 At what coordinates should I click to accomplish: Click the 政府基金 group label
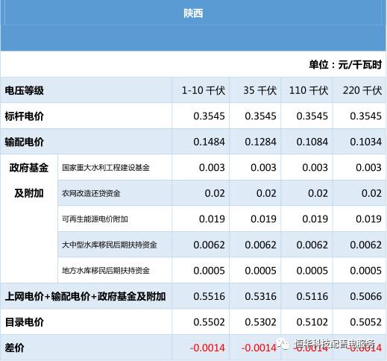coord(29,168)
